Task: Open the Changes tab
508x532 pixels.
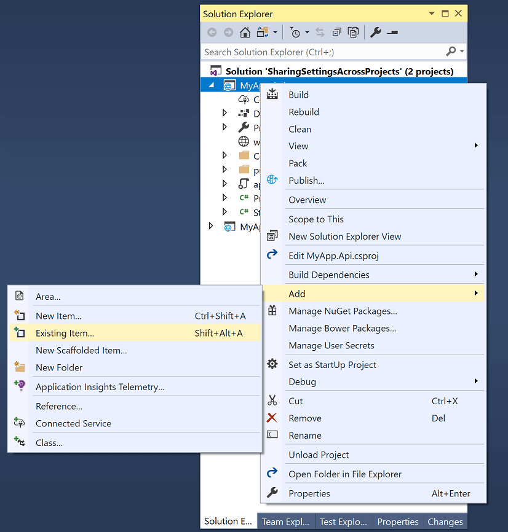Action: pyautogui.click(x=445, y=522)
